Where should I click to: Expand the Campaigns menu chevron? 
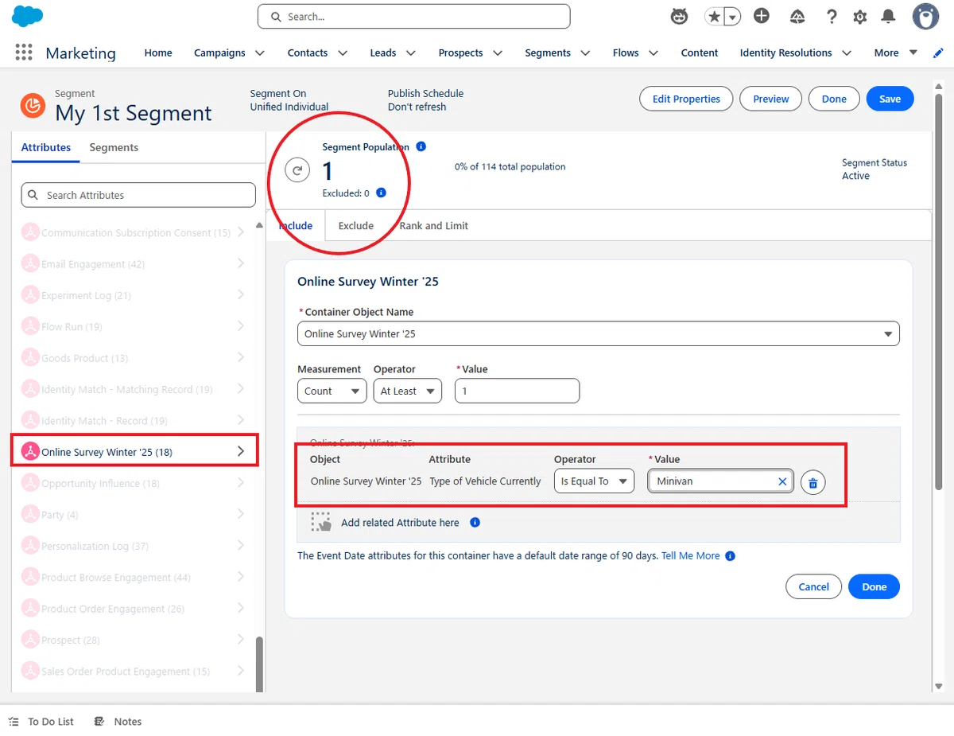point(259,53)
